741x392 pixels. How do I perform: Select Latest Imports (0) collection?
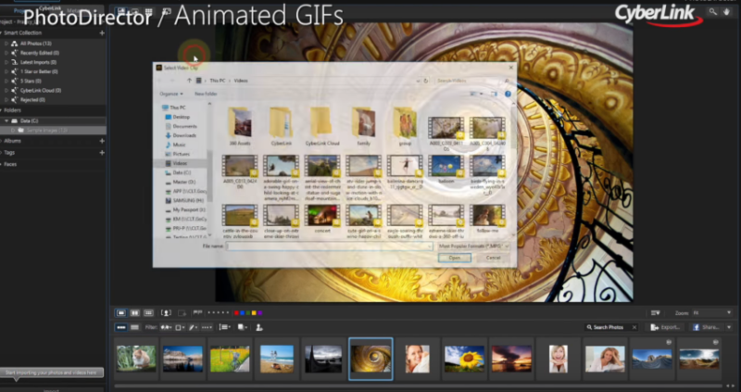click(x=38, y=62)
